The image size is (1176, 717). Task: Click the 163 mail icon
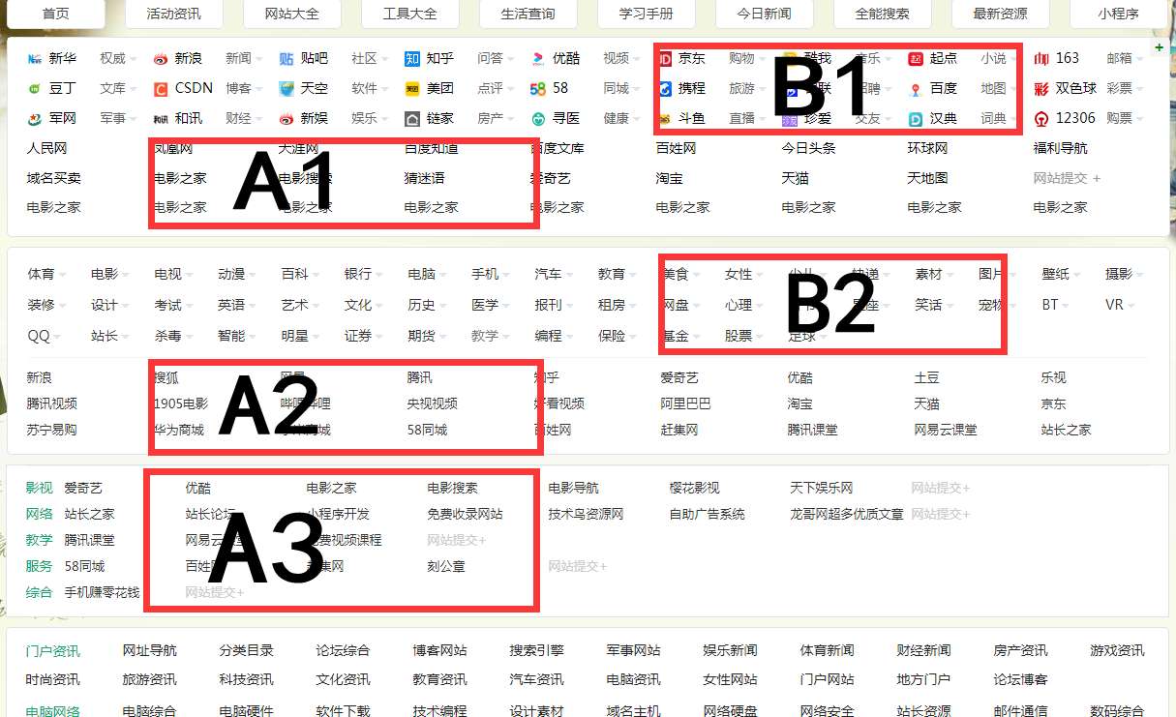tap(1041, 59)
